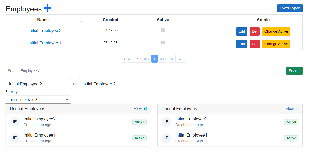The height and width of the screenshot is (153, 309).
Task: Open the Employee dropdown showing Initial Employee 2
Action: pos(38,99)
